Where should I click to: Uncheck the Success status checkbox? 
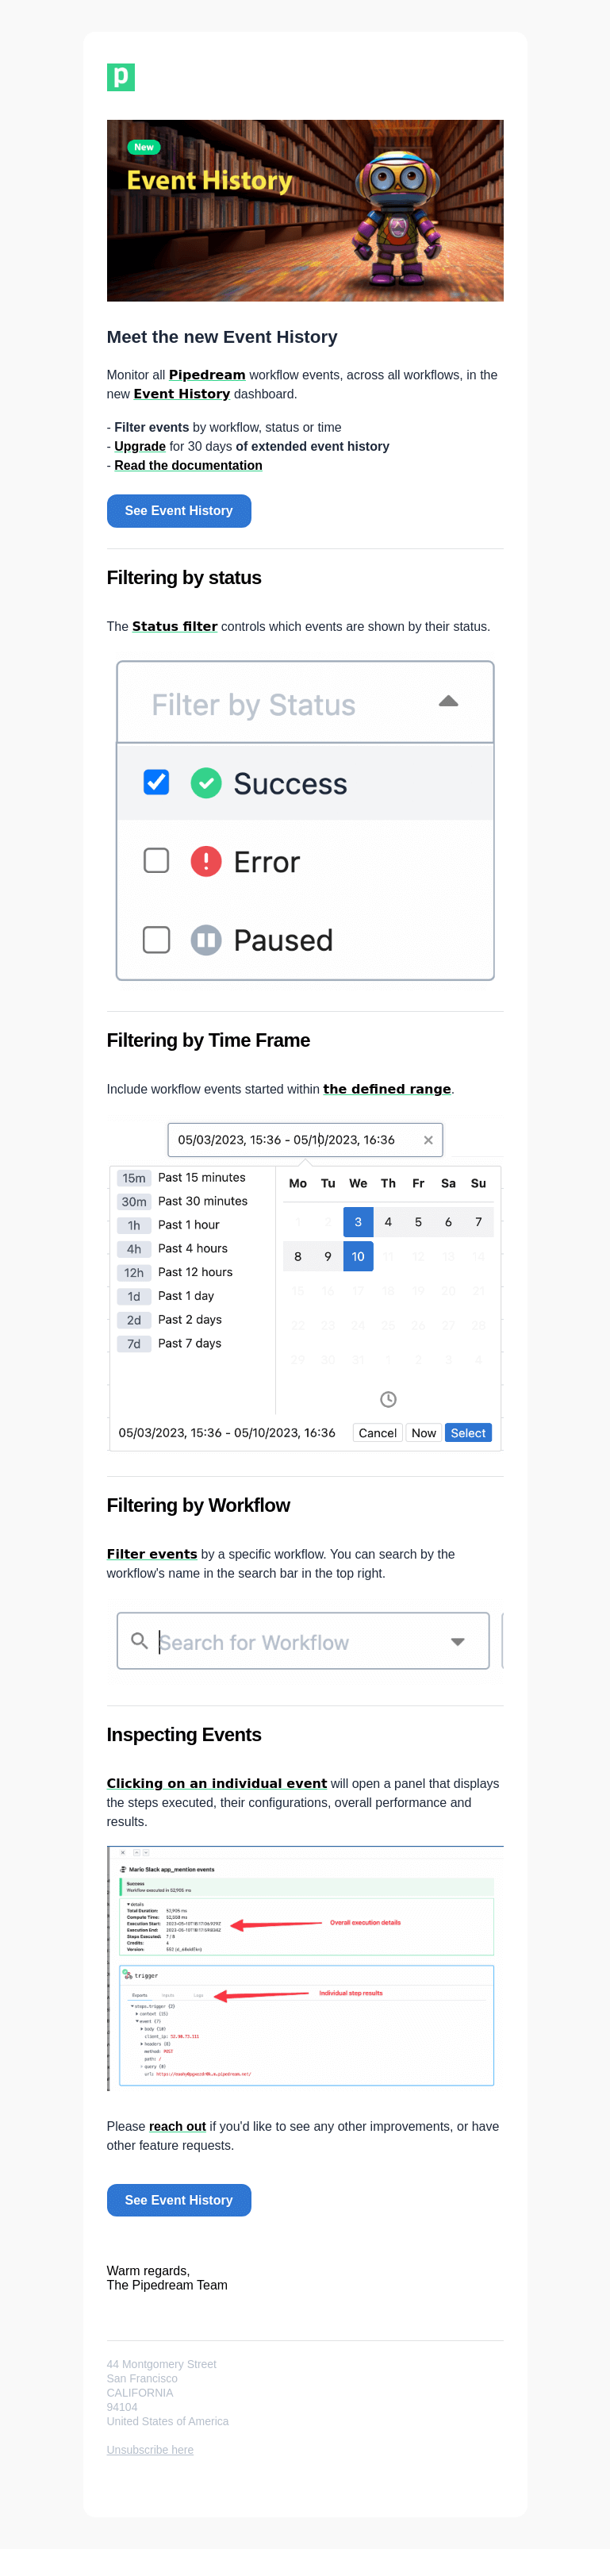point(156,782)
